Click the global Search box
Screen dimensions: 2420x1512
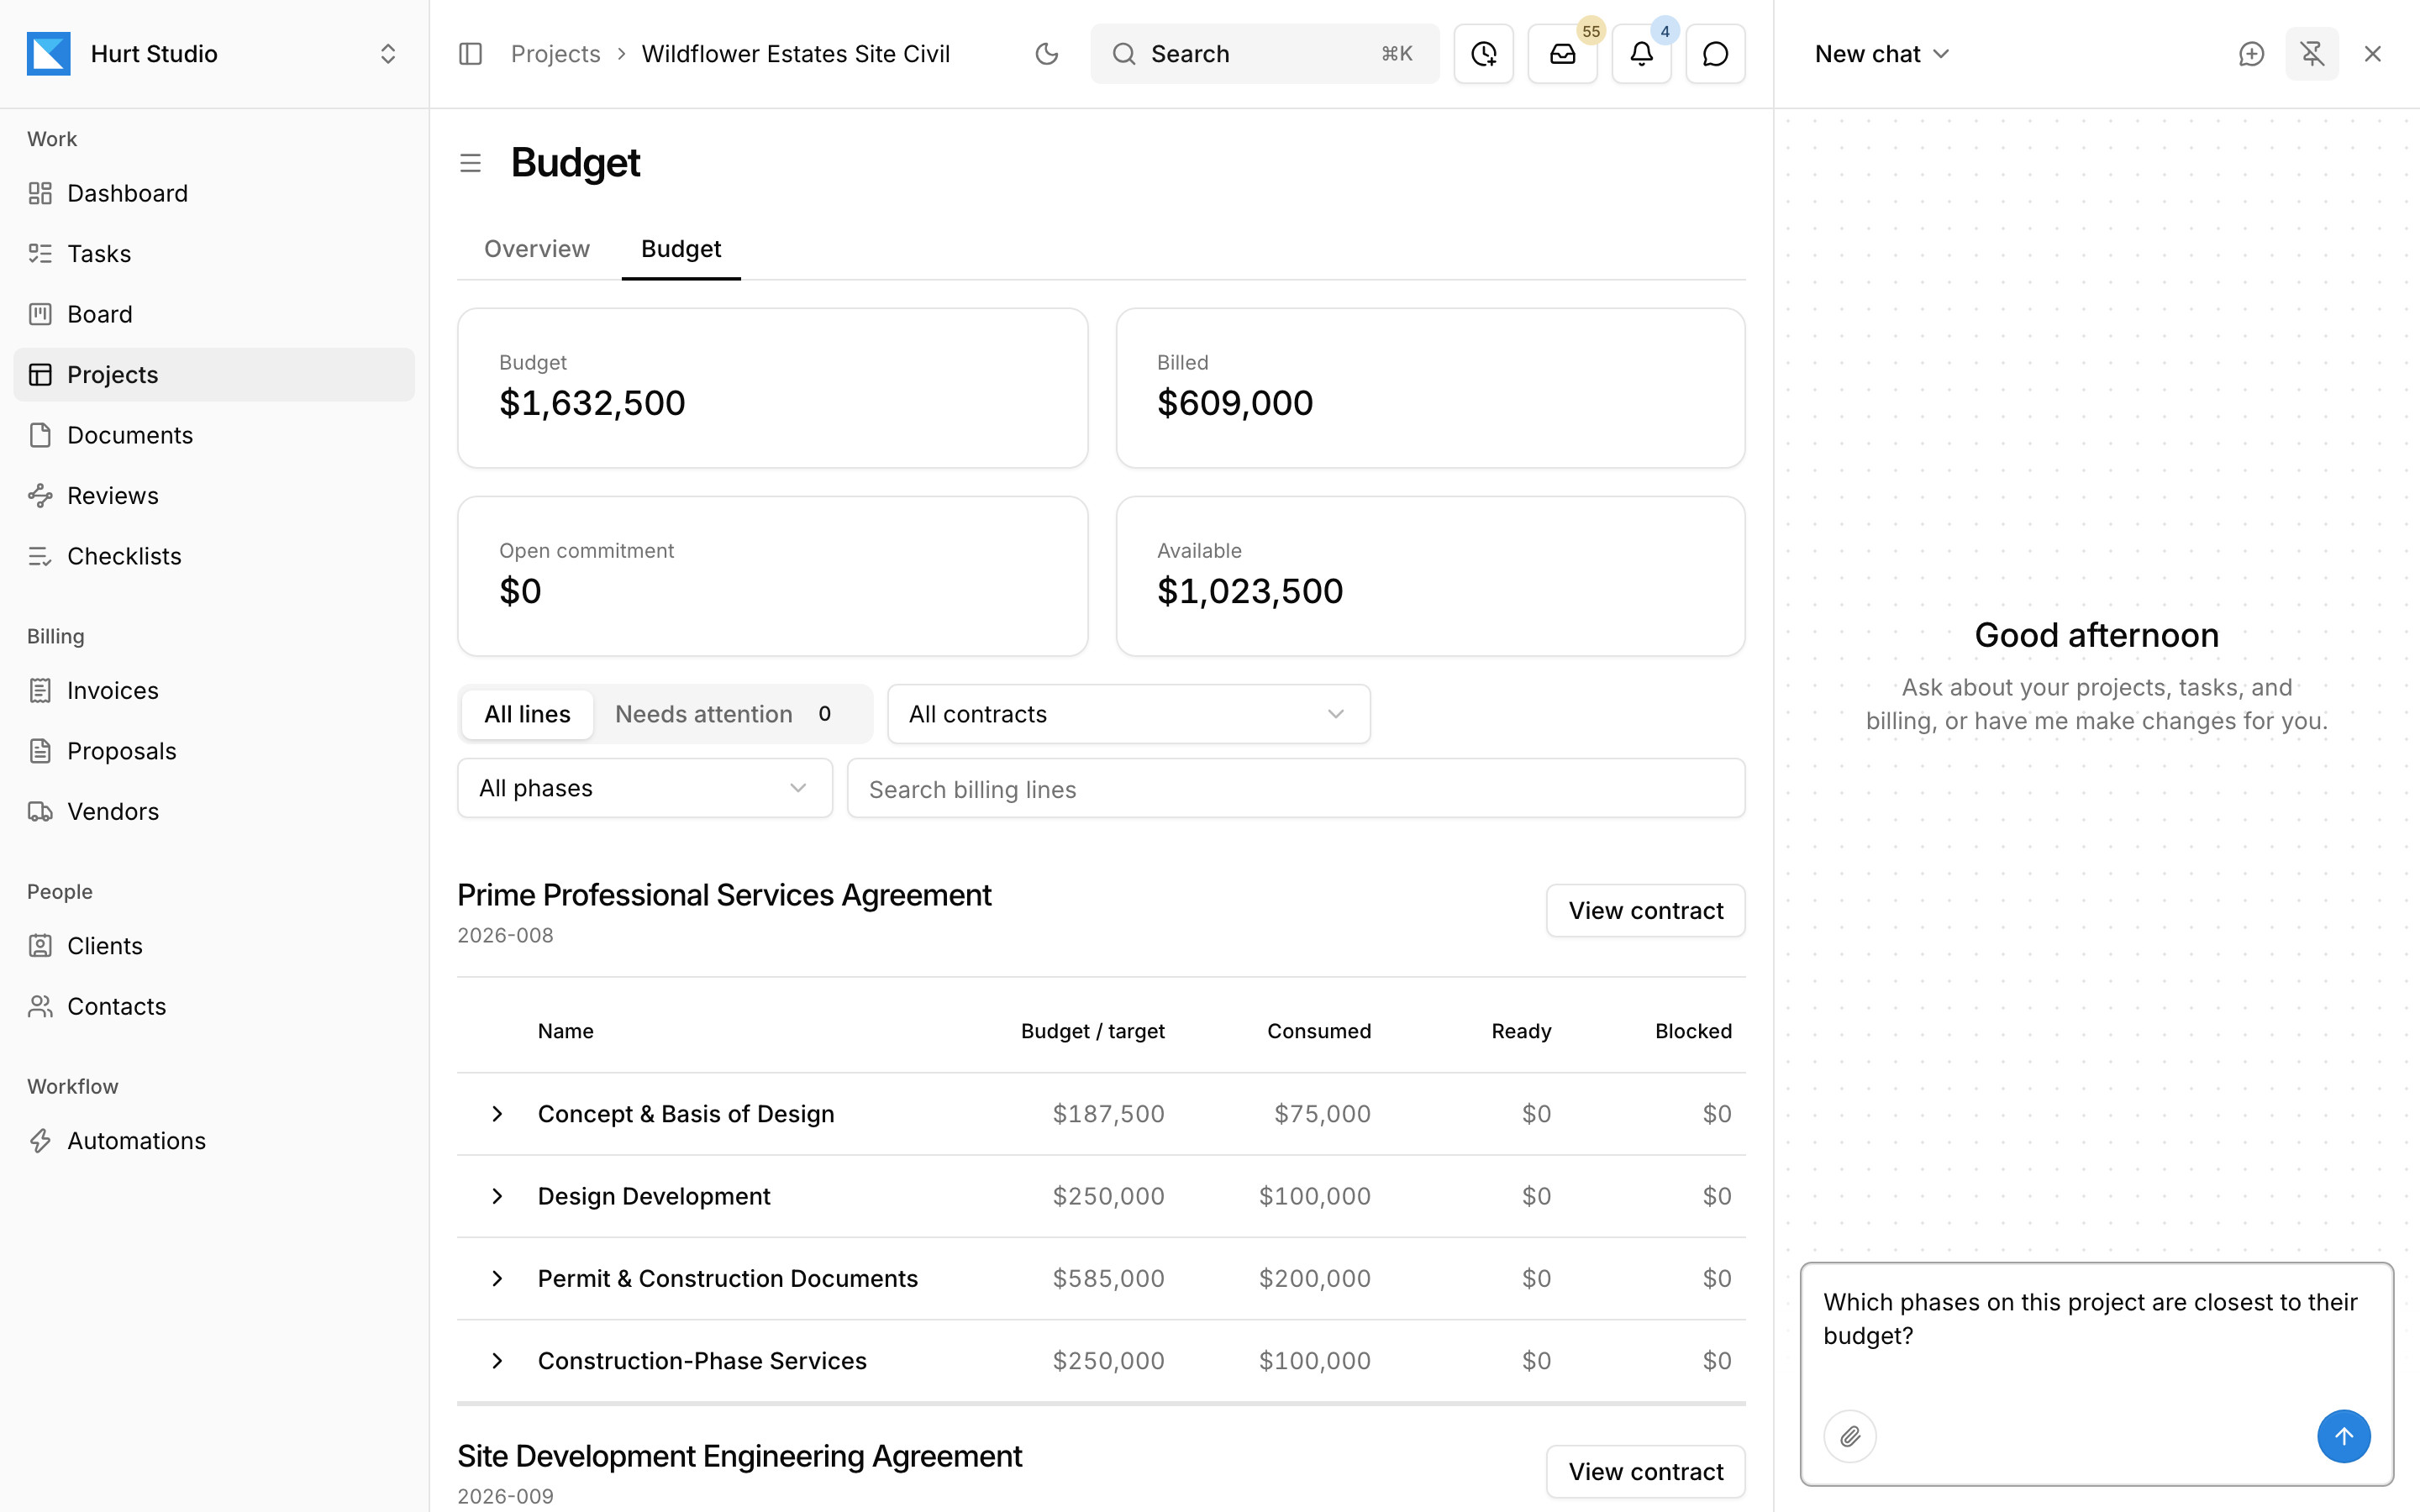[1264, 54]
